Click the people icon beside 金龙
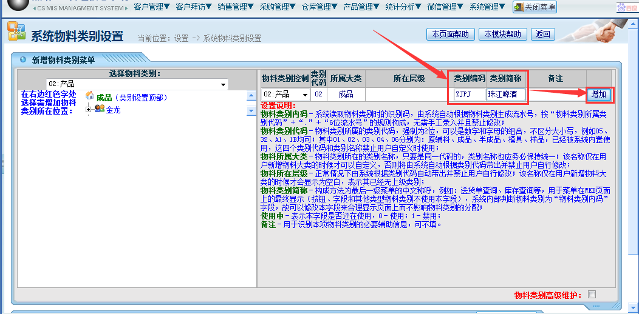This screenshot has width=639, height=314. tap(100, 109)
